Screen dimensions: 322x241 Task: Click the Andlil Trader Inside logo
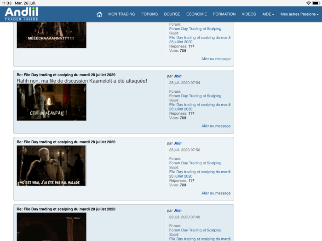[21, 14]
